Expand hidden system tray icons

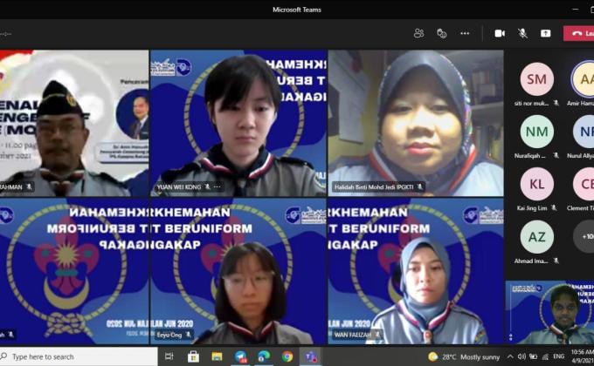click(510, 356)
